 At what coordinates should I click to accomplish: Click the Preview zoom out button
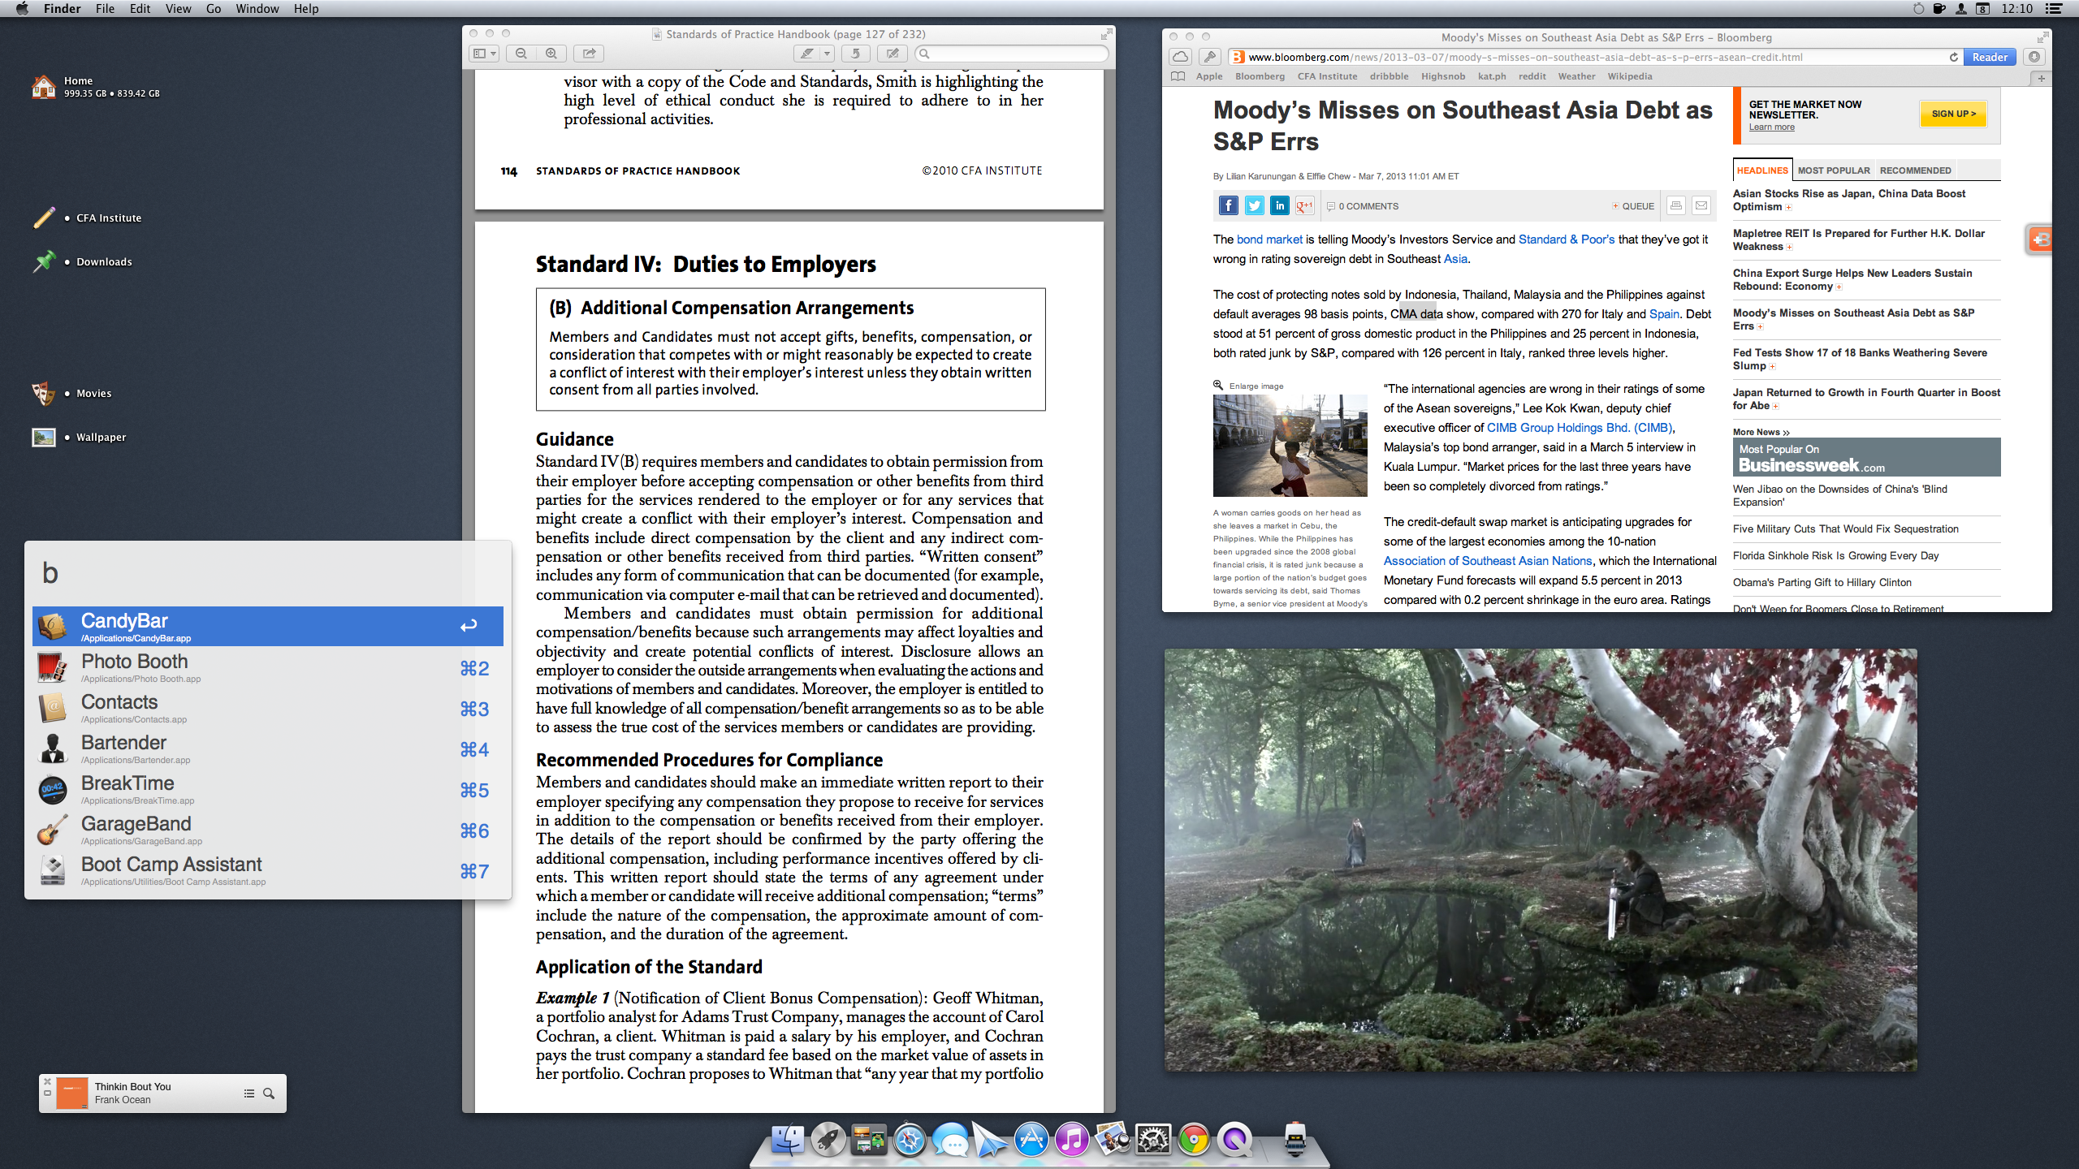point(521,54)
